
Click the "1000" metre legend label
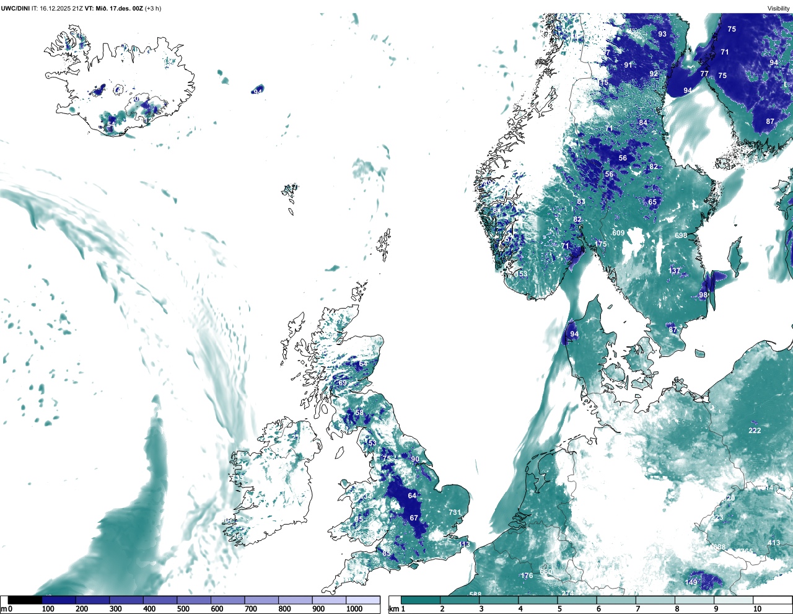(354, 609)
